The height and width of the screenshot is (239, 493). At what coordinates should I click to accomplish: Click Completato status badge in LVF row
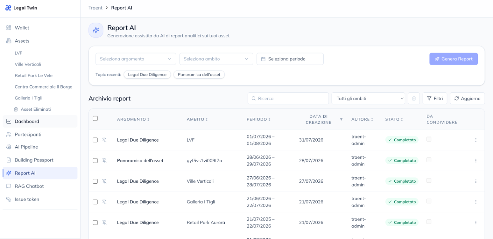tap(402, 140)
